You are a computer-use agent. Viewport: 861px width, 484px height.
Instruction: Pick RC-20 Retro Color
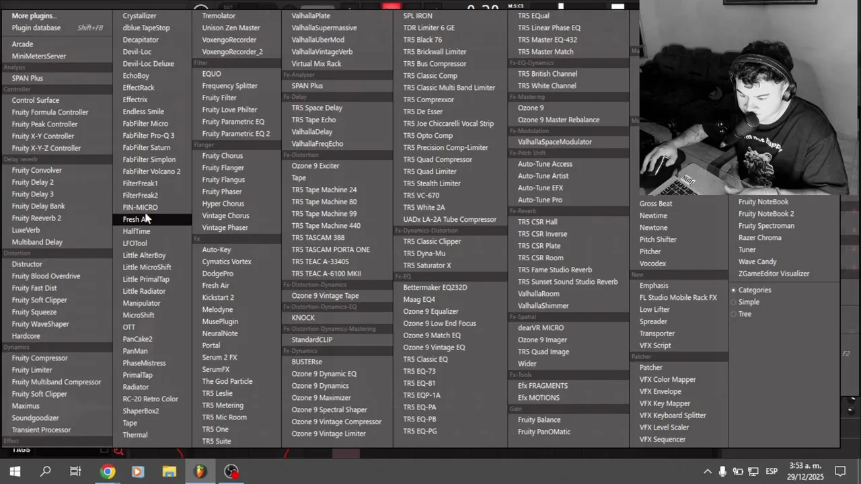point(152,399)
